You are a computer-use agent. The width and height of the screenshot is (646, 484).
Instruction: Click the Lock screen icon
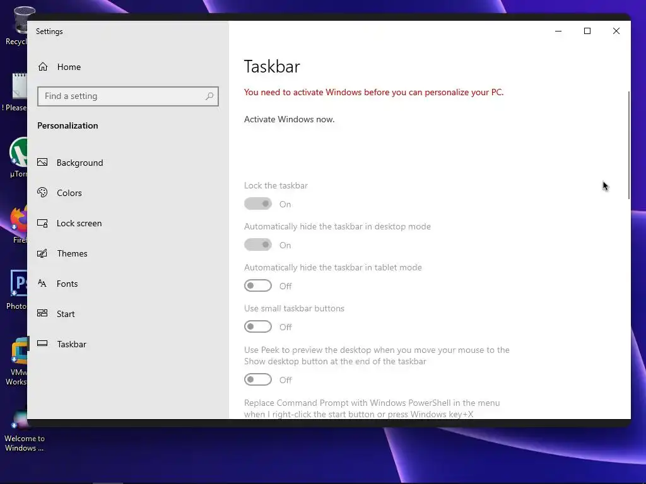(42, 223)
